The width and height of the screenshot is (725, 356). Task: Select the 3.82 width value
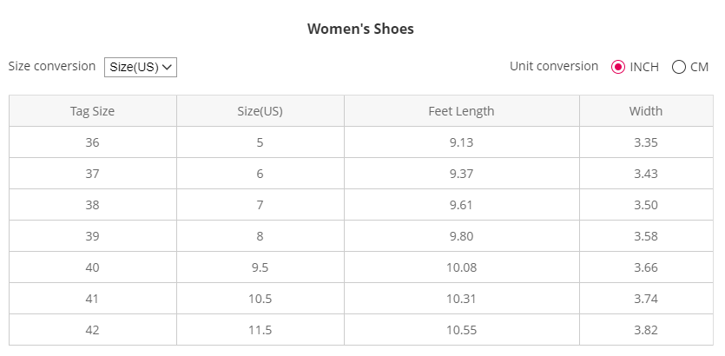[645, 330]
